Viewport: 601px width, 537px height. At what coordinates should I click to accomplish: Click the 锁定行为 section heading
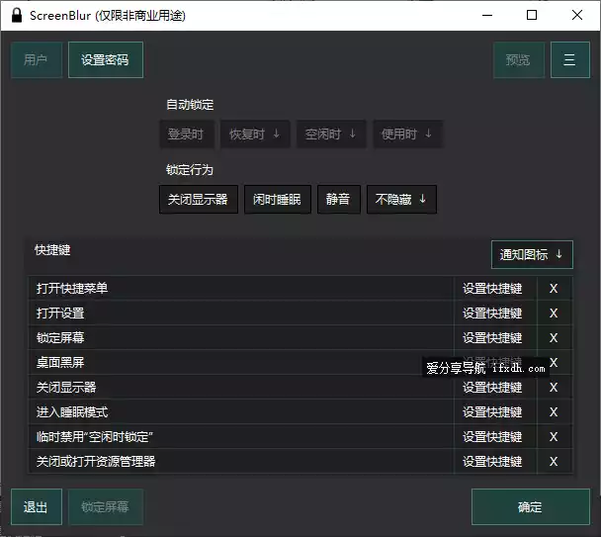pyautogui.click(x=190, y=169)
